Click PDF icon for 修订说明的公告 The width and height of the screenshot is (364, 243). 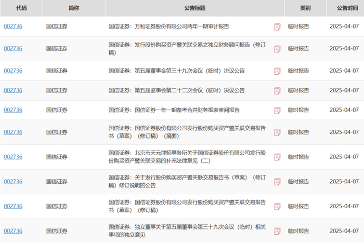click(277, 182)
